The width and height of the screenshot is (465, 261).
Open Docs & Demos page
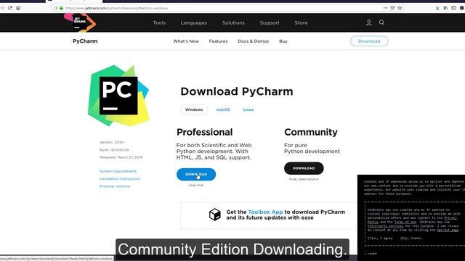(x=254, y=41)
